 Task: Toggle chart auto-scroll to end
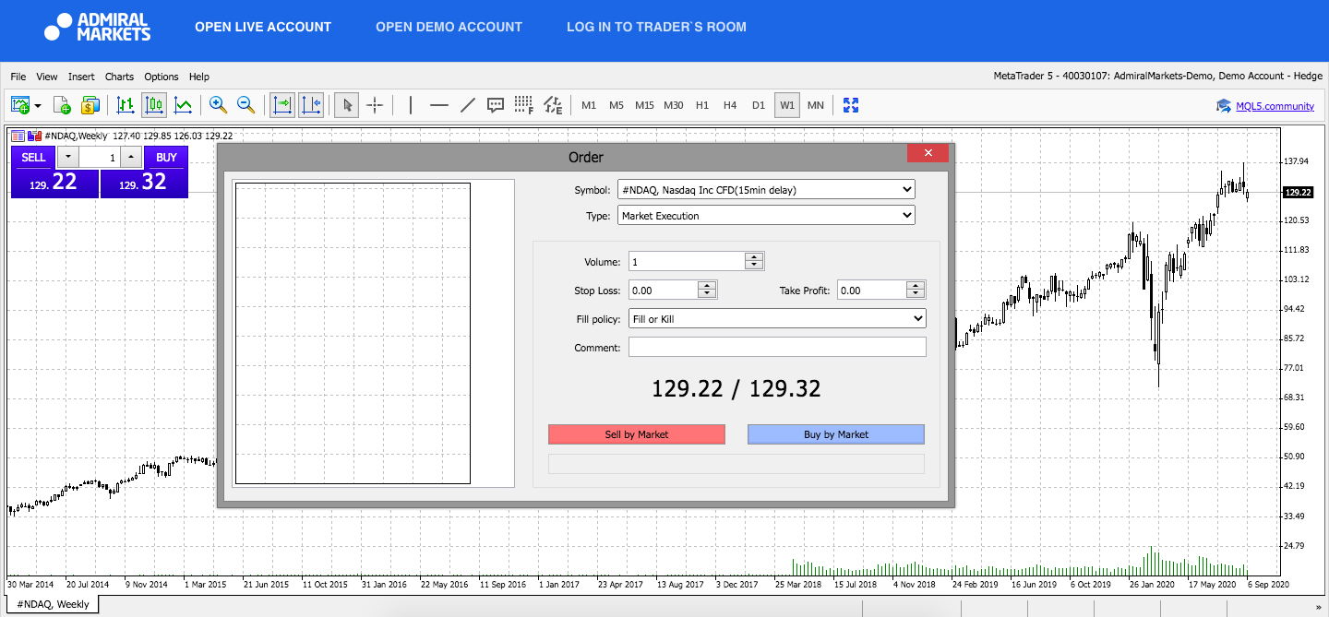[x=282, y=105]
